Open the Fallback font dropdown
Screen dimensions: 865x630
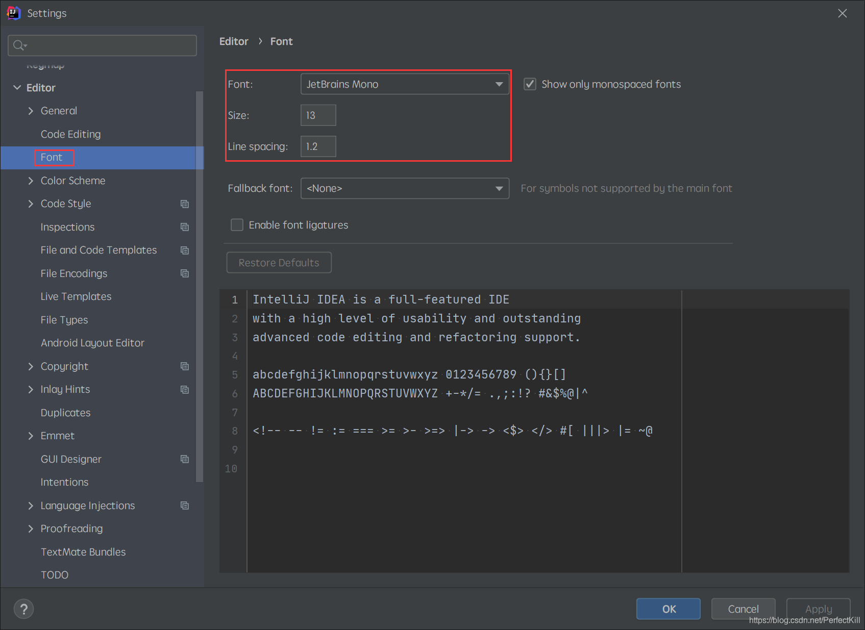[405, 188]
